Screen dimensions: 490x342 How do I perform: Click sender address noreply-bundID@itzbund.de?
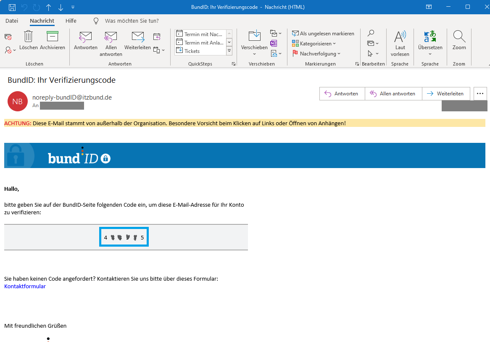(72, 97)
